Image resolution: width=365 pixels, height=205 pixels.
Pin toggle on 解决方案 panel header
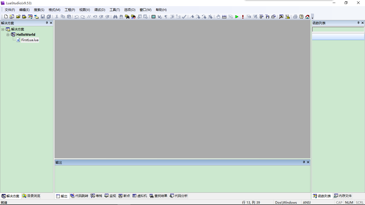click(x=47, y=23)
